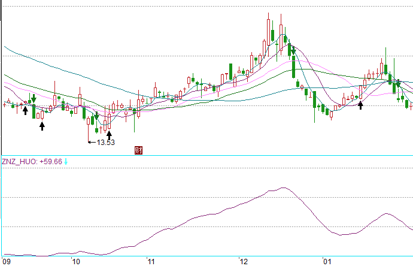413x266 pixels.
Task: Click the 13.53 low price annotation
Action: click(x=105, y=143)
